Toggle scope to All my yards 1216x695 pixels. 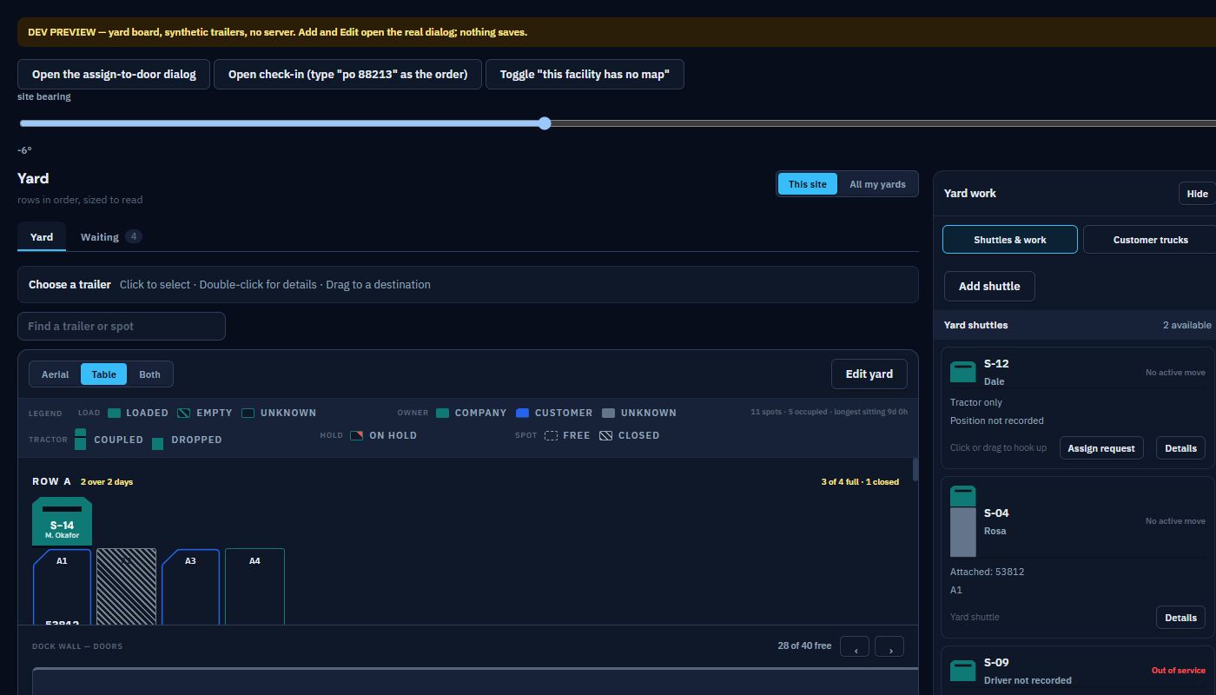877,184
